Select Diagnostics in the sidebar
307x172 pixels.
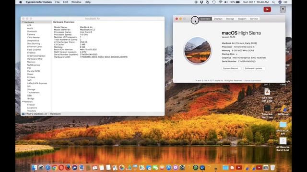coord(33,41)
